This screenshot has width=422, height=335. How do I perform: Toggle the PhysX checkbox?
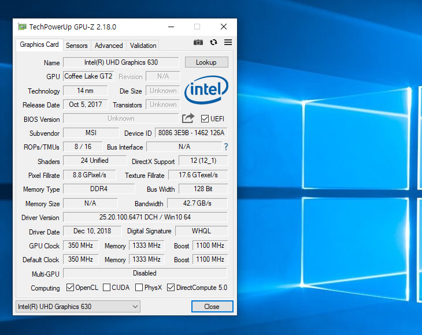[139, 288]
